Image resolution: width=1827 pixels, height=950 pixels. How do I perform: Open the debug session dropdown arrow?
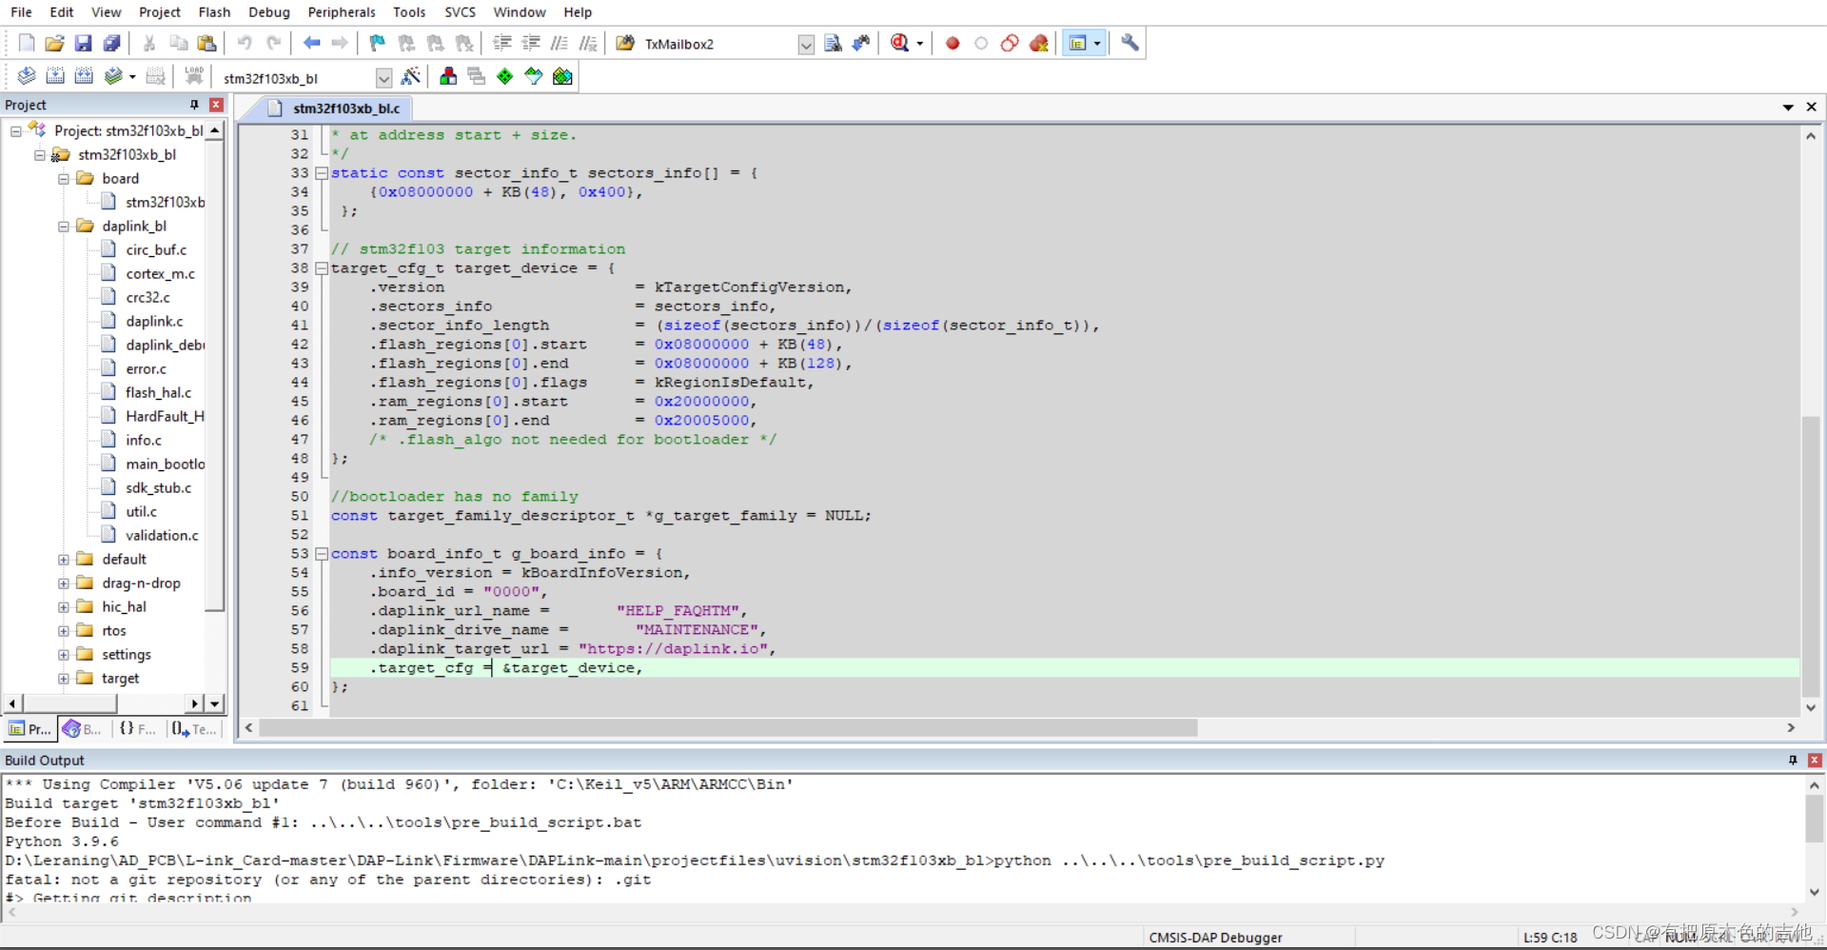pyautogui.click(x=919, y=43)
